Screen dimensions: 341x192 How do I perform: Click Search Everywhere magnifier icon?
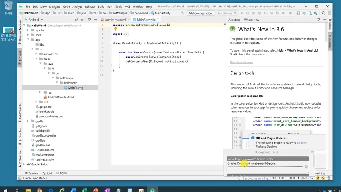tap(323, 13)
